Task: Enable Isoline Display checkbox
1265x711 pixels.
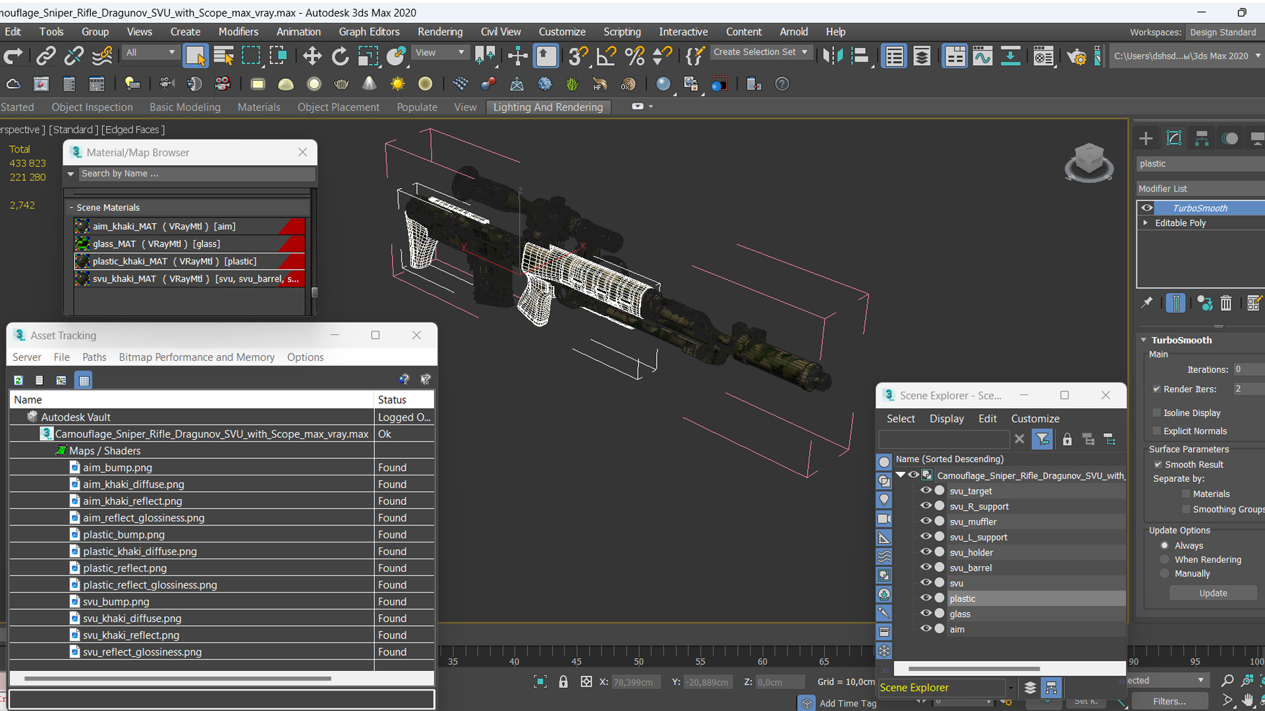Action: click(1156, 413)
